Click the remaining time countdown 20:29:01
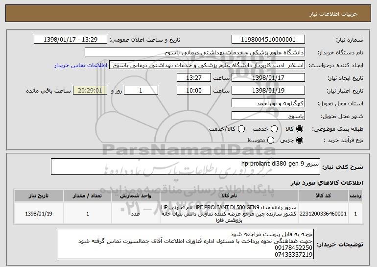 pos(90,91)
